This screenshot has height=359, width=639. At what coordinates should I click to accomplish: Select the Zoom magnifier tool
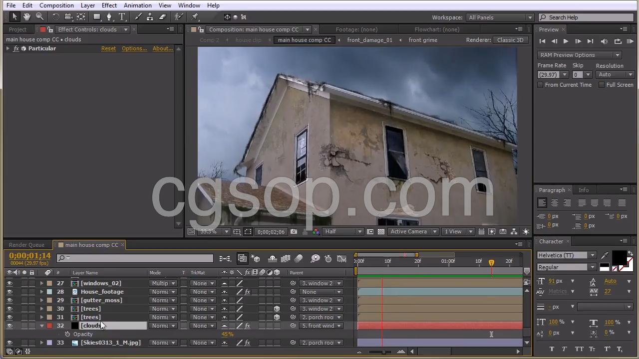[x=39, y=17]
